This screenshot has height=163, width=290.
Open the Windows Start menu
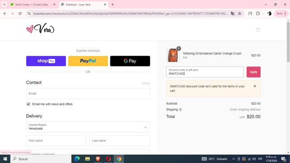point(5,159)
